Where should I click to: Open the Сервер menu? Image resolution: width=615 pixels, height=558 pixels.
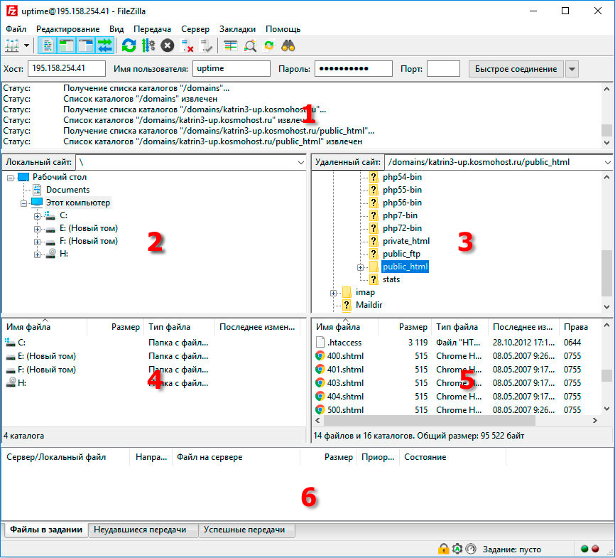pos(195,29)
